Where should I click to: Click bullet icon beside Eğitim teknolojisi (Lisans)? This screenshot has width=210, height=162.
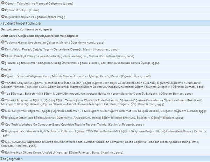click(x=3, y=9)
